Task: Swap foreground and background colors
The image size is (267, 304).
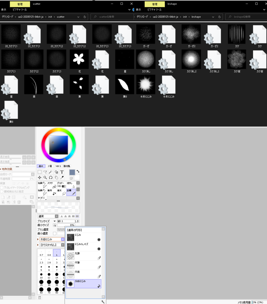Action: pyautogui.click(x=78, y=171)
